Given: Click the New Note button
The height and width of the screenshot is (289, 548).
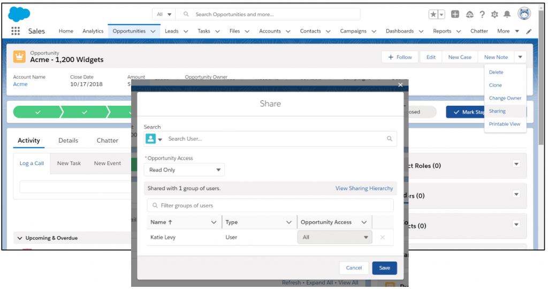Looking at the screenshot, I should click(x=496, y=57).
